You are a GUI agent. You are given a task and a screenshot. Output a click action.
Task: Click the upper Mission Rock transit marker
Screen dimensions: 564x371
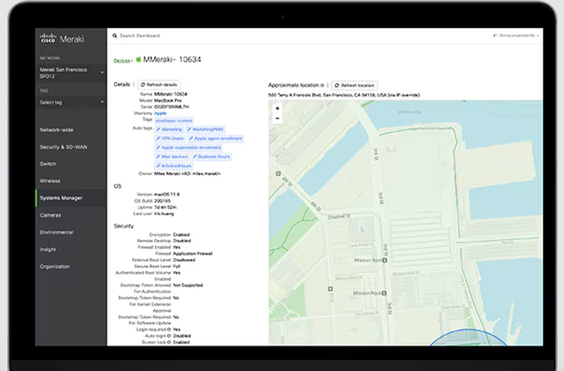coord(385,260)
